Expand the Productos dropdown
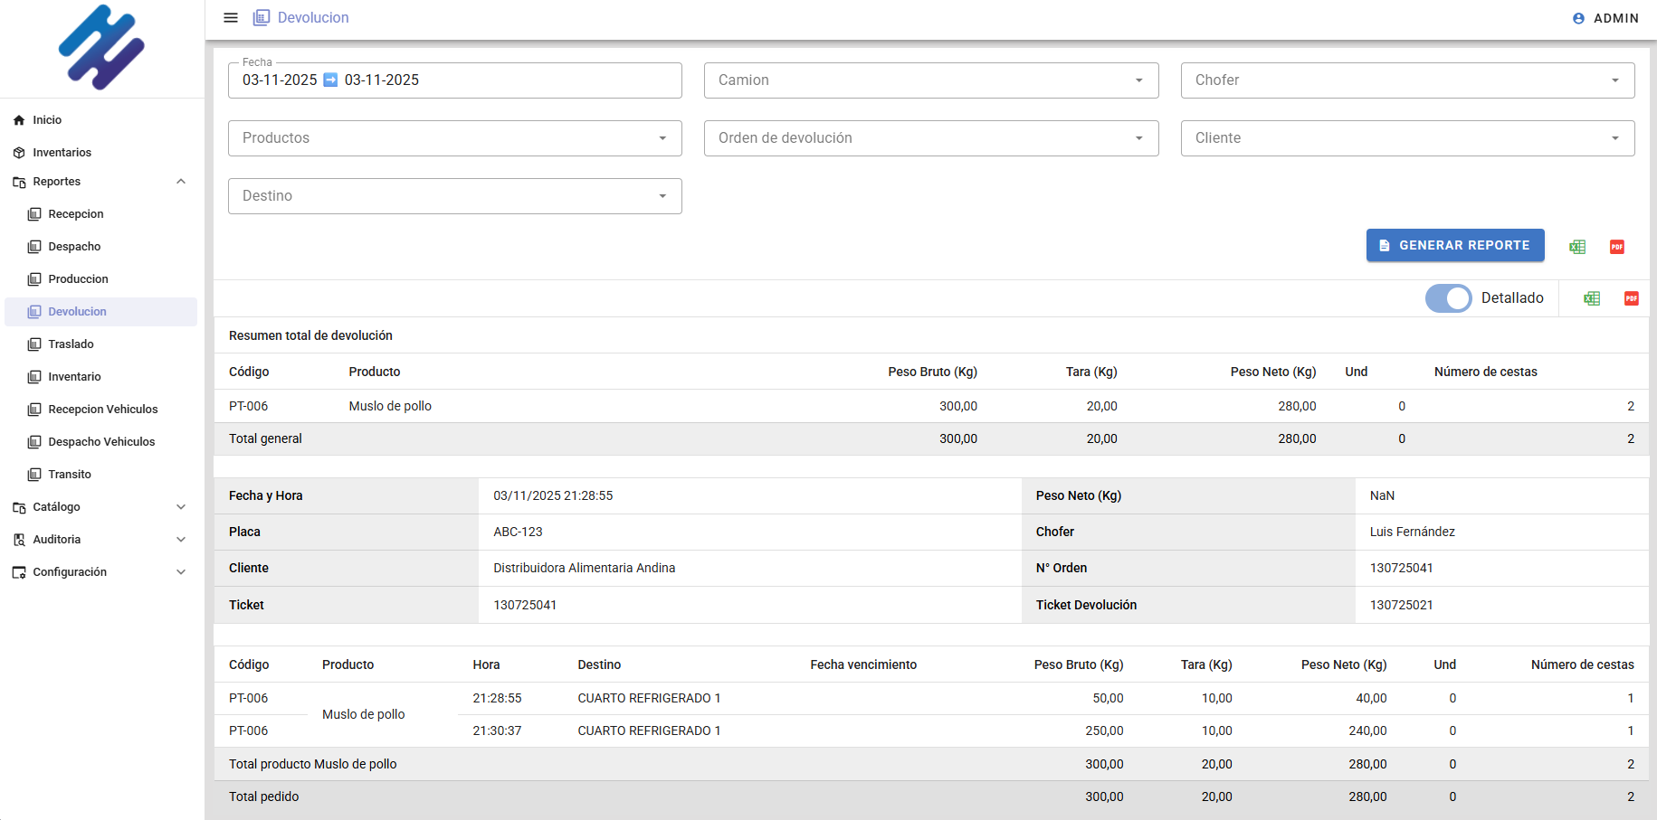This screenshot has height=820, width=1657. point(454,138)
